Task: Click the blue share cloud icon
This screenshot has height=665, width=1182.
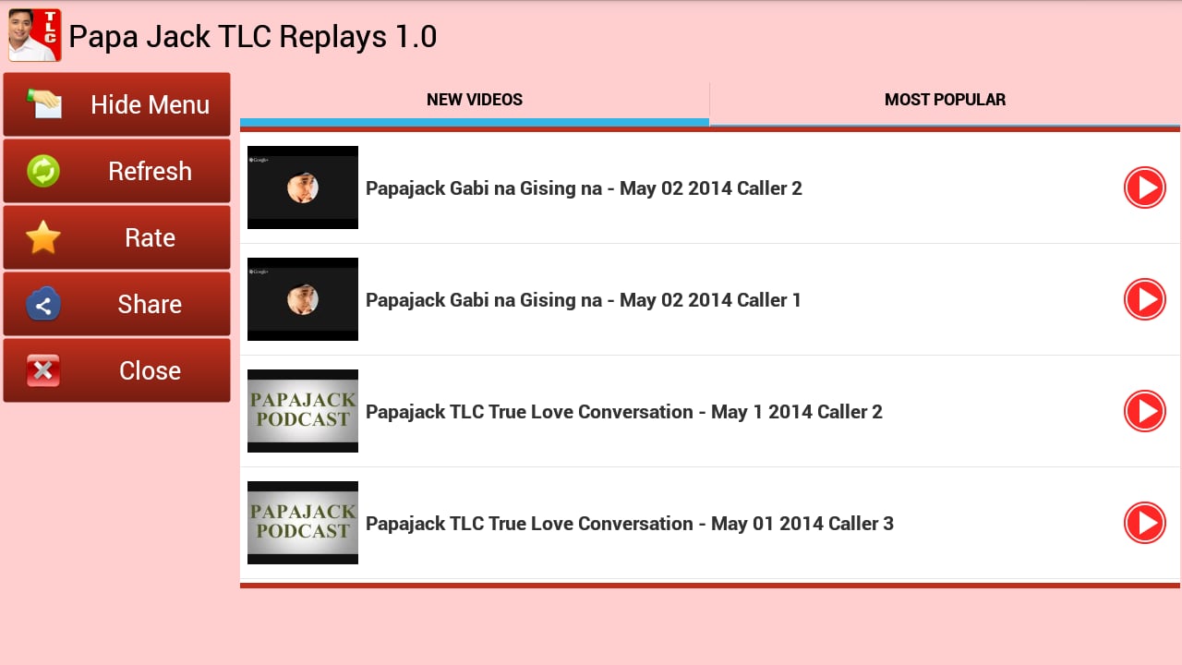Action: click(x=43, y=304)
